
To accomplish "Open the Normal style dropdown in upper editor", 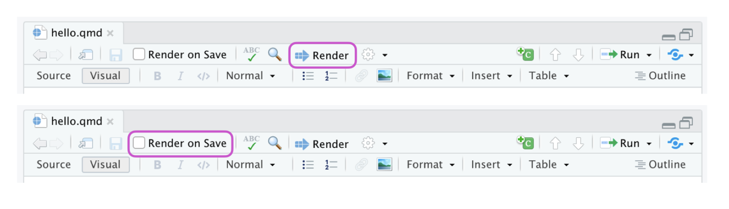I will (250, 76).
